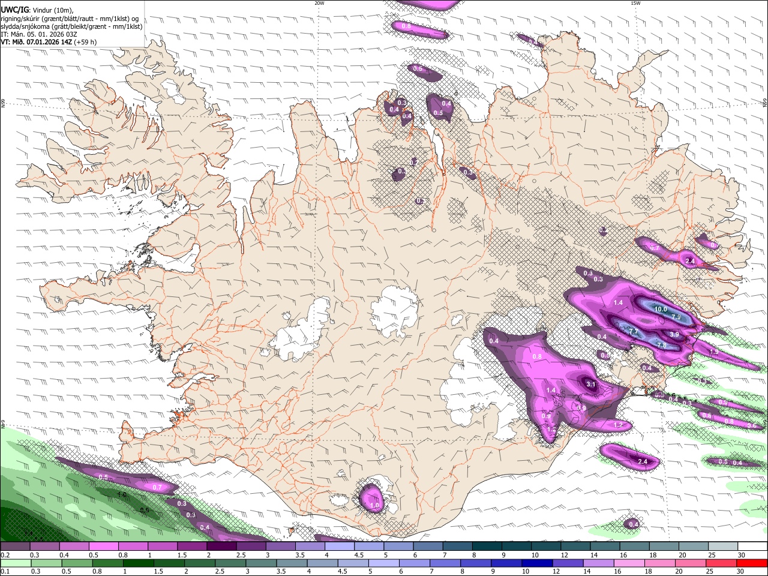
Task: Click the '3.1' precipitation value on map
Action: [x=591, y=385]
